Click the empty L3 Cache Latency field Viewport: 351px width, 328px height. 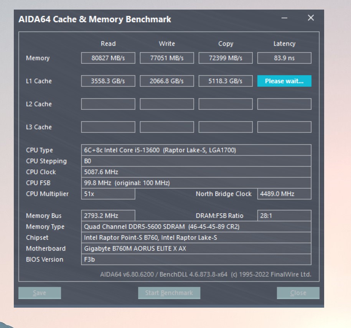click(284, 127)
